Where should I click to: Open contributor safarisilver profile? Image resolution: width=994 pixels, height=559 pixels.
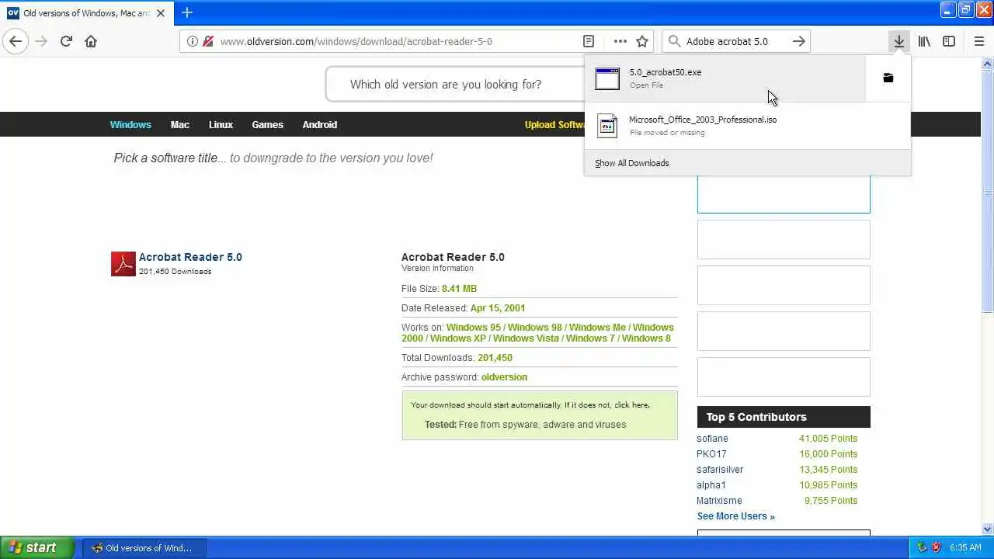coord(720,469)
